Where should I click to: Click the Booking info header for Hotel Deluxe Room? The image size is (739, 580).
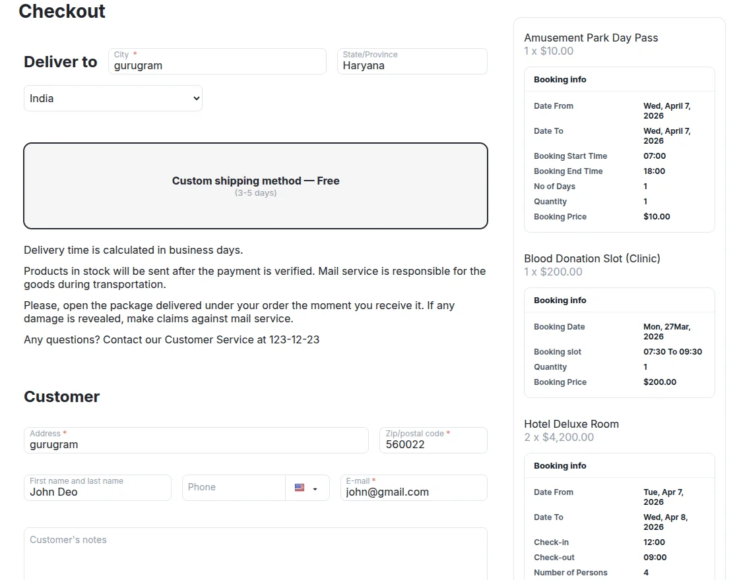[x=560, y=465]
